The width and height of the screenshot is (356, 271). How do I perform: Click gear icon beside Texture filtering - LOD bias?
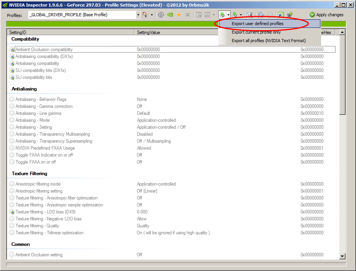click(x=12, y=212)
